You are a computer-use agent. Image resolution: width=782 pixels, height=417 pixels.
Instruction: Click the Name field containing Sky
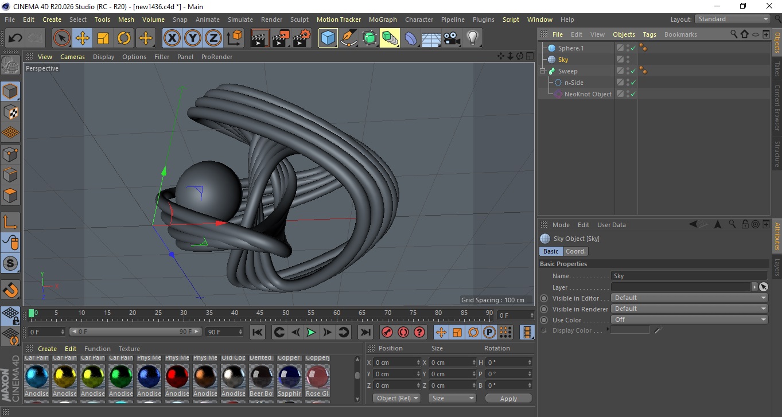[x=688, y=276]
